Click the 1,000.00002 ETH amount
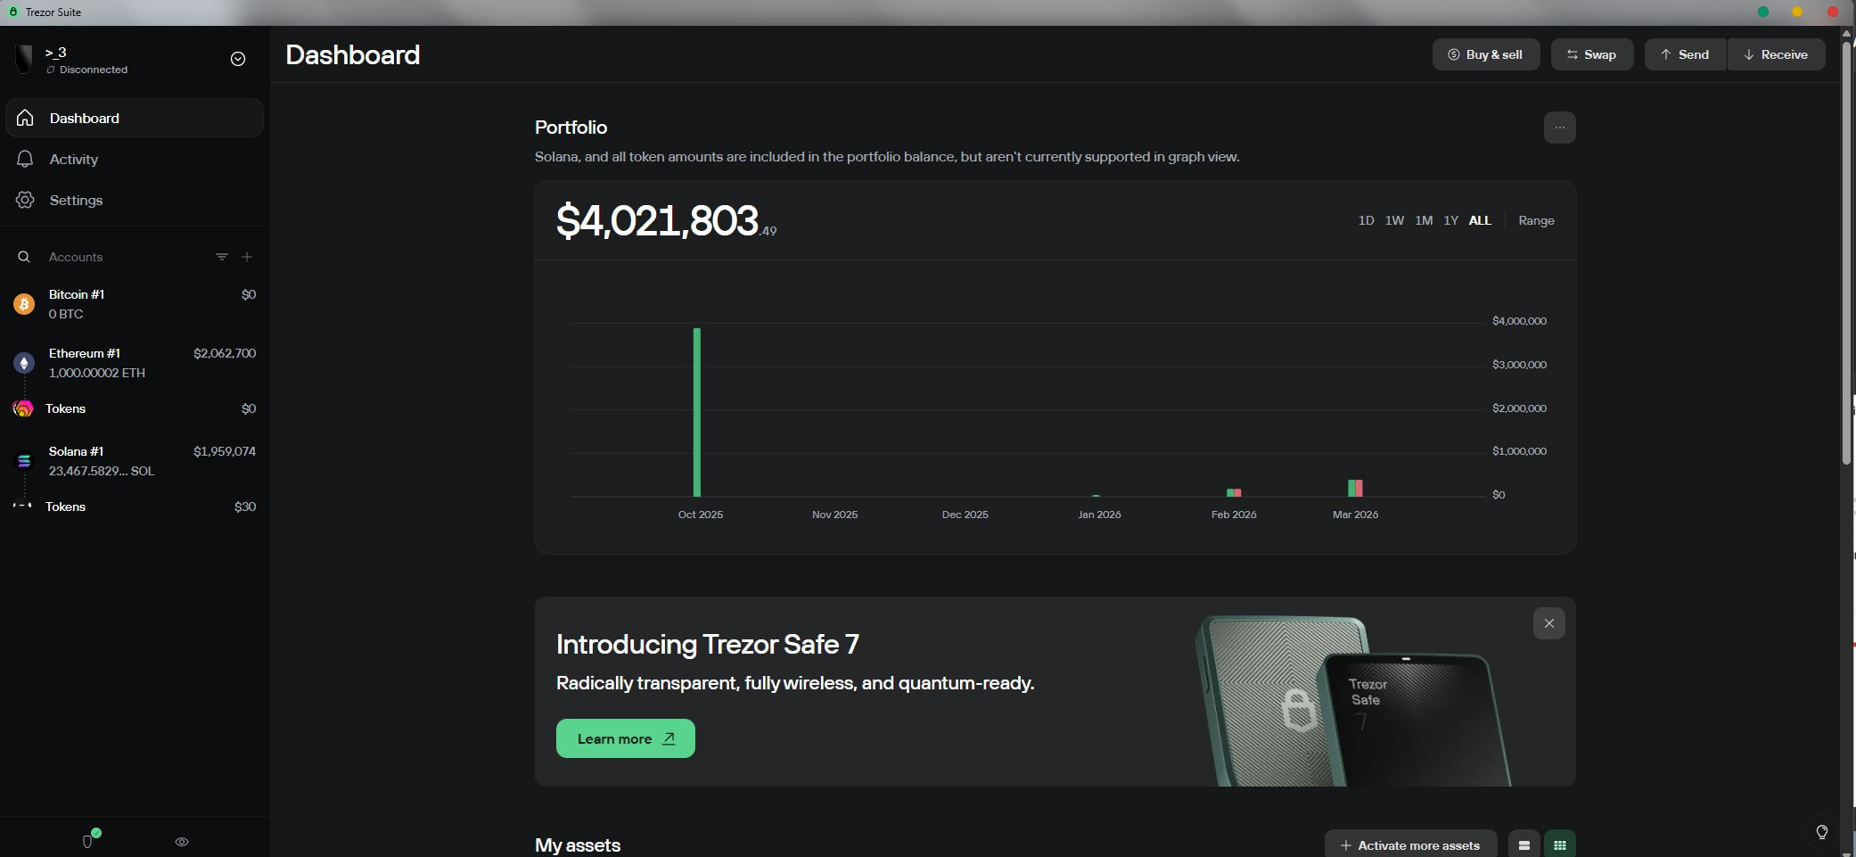Viewport: 1856px width, 857px height. 96,373
